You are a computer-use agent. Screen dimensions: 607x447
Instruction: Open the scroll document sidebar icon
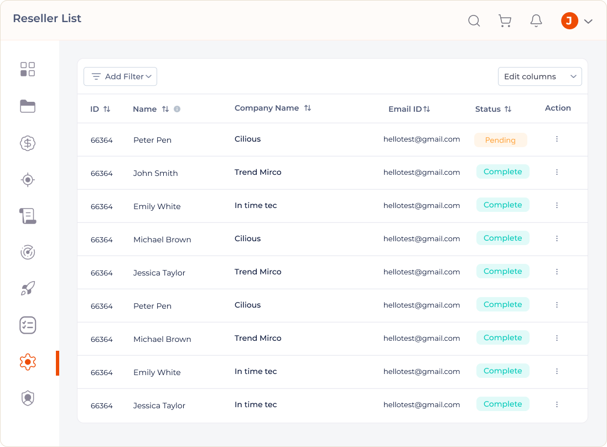coord(28,216)
